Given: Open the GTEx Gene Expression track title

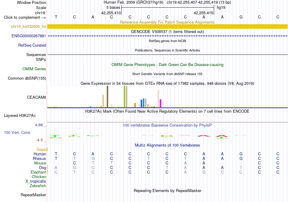Looking at the screenshot, I should (167, 84).
